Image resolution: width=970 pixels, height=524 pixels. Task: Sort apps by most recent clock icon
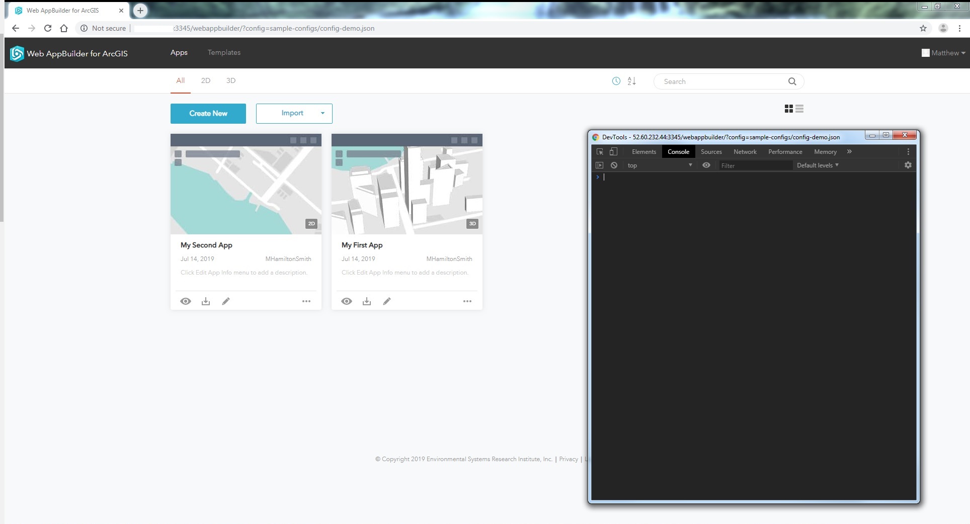click(x=616, y=81)
